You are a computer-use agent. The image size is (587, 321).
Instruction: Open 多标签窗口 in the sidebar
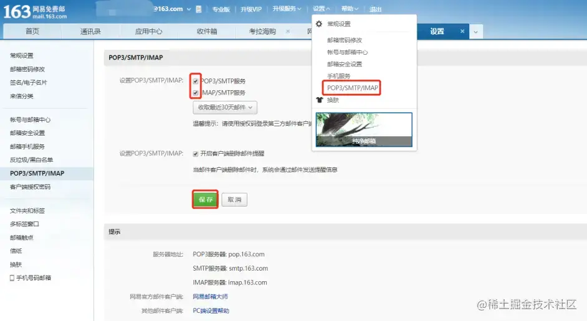[24, 224]
